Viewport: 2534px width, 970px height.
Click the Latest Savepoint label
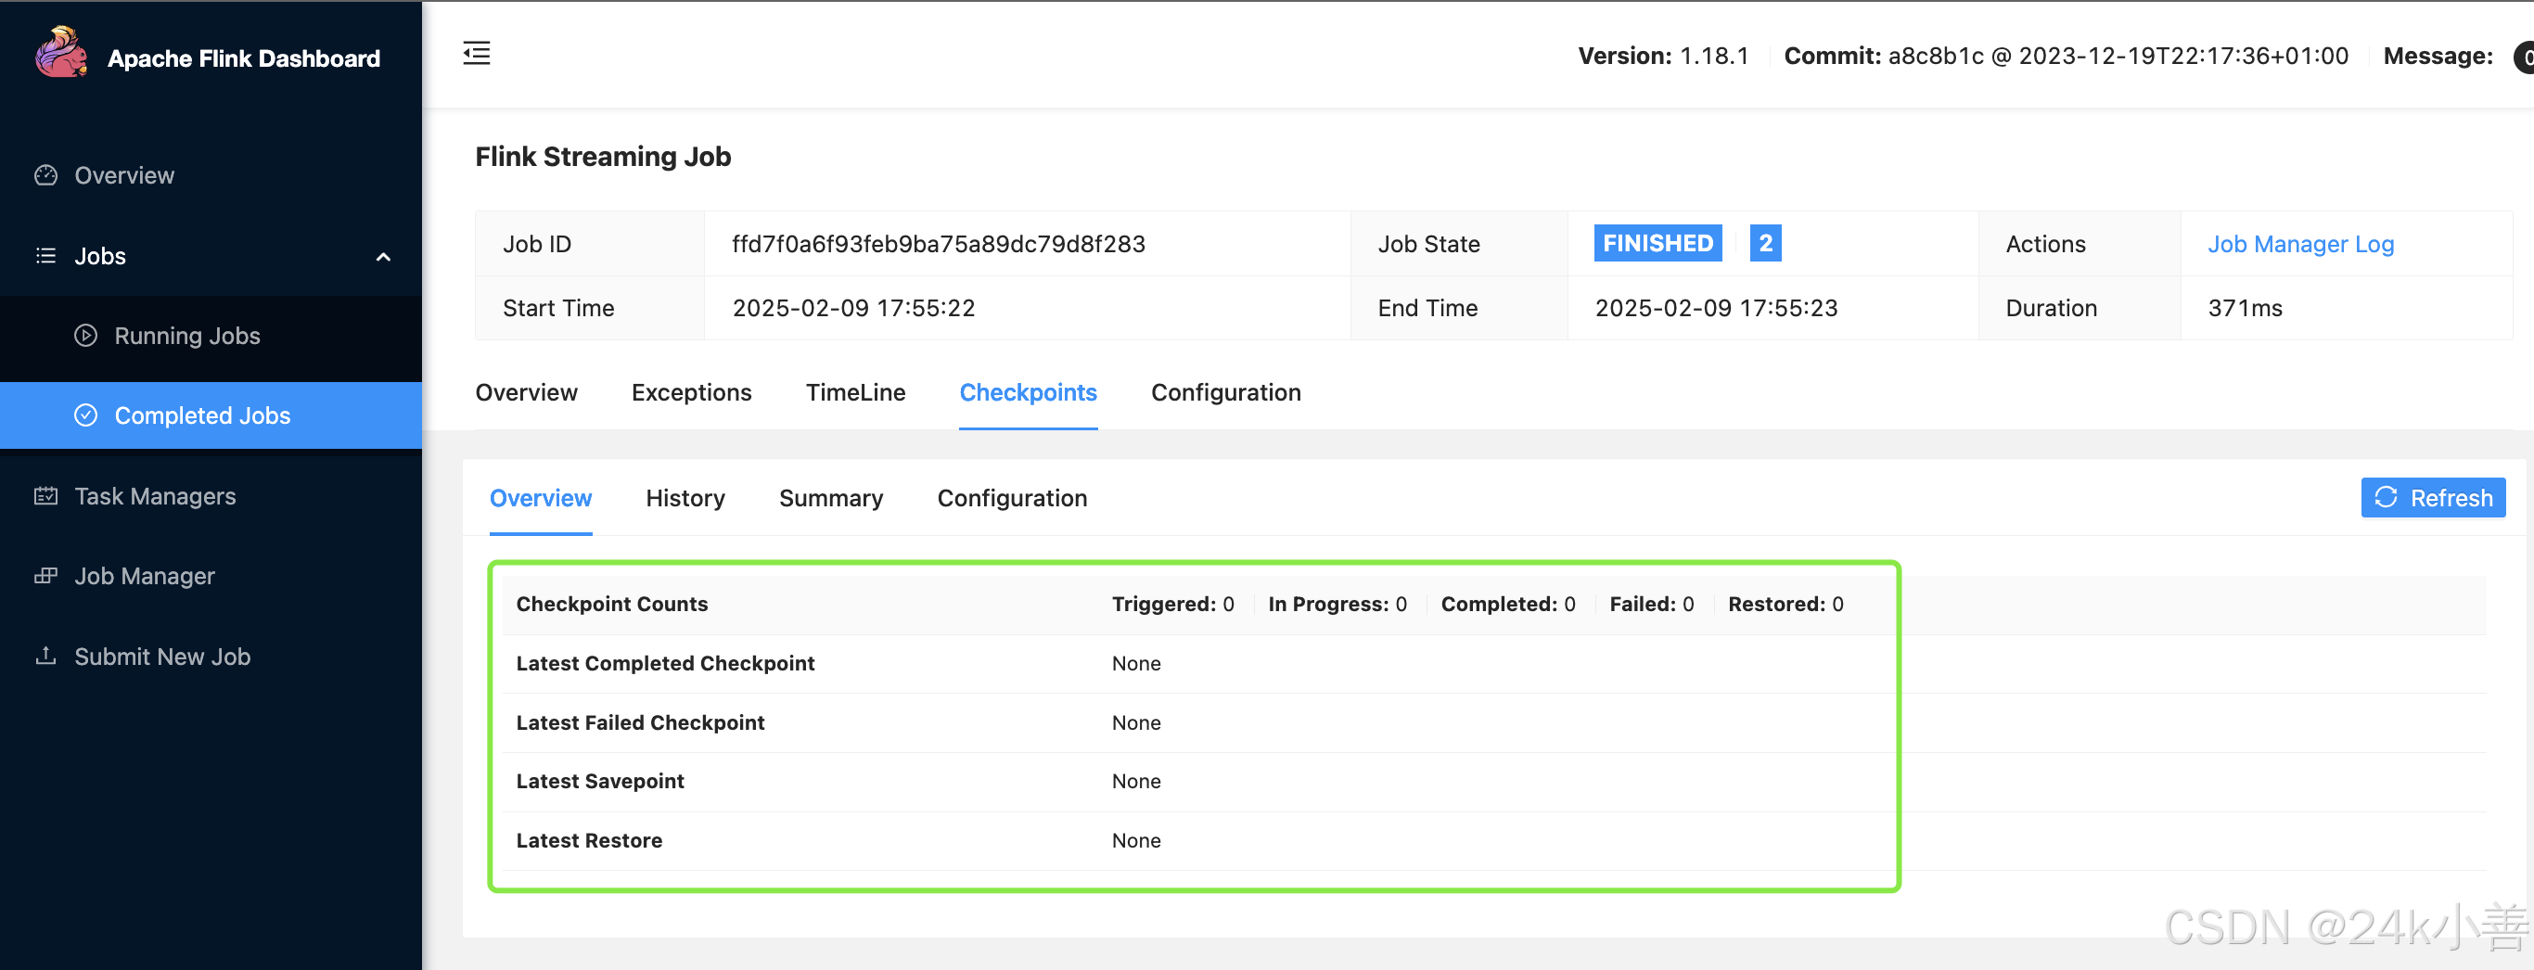pyautogui.click(x=600, y=781)
